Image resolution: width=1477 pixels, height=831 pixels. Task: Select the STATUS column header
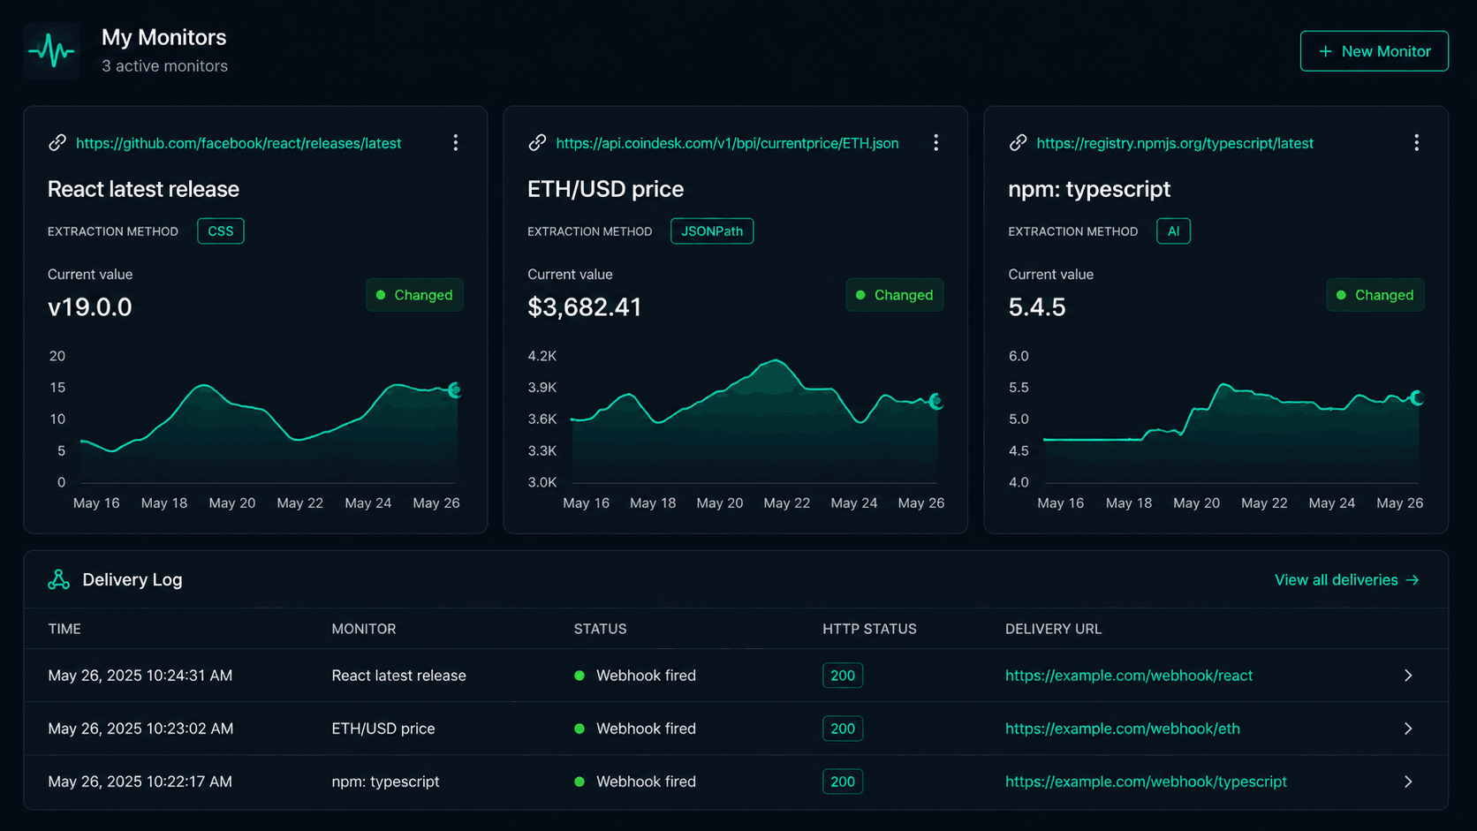click(x=600, y=629)
